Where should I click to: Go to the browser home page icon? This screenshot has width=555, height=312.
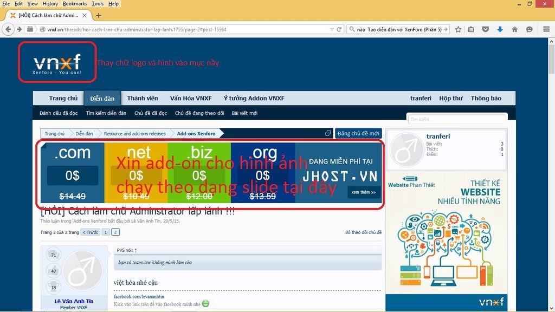coord(514,29)
